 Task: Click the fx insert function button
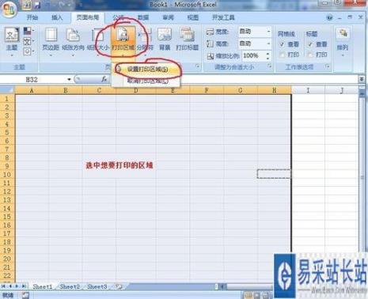point(104,79)
